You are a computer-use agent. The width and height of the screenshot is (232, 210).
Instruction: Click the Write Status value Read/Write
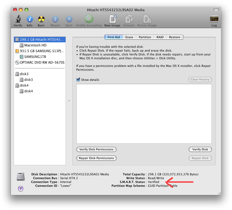pyautogui.click(x=156, y=178)
